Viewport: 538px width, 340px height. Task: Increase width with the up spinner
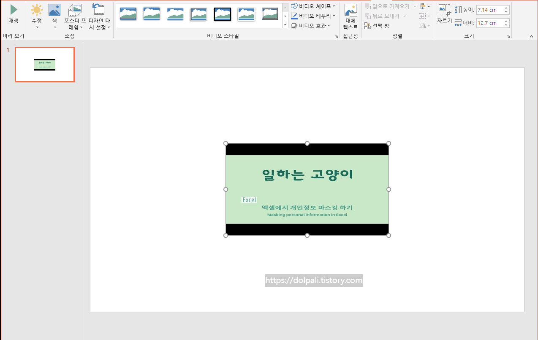point(506,21)
